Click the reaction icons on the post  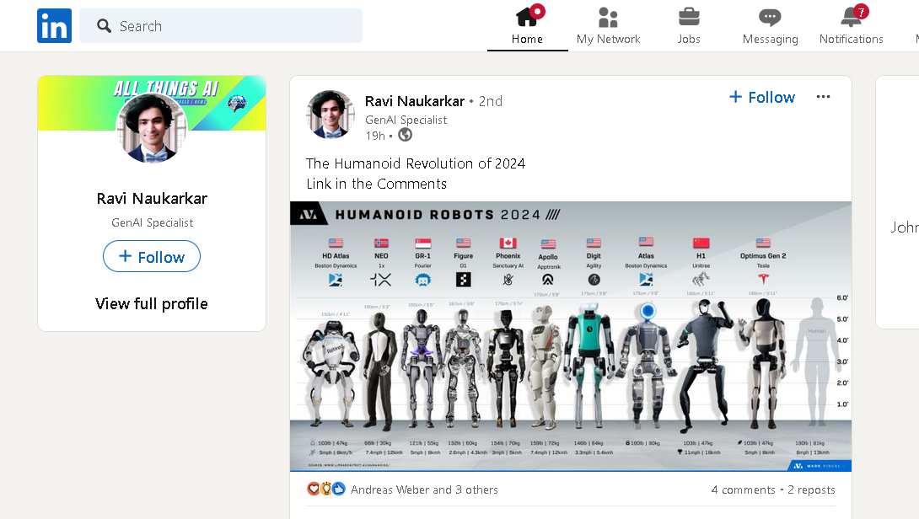326,489
